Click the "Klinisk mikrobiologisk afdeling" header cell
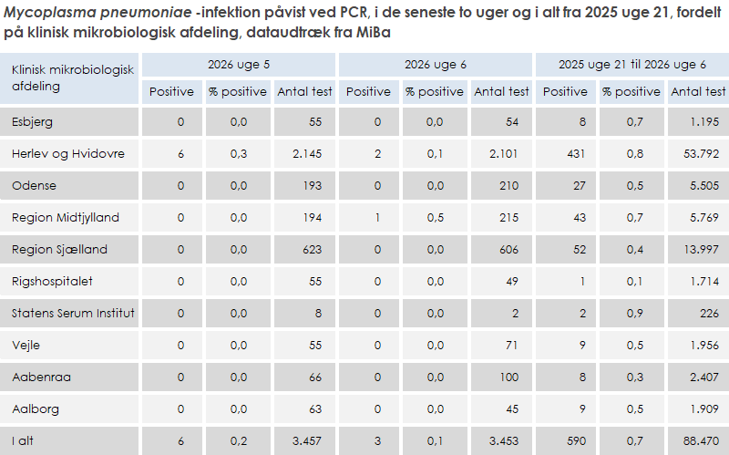 72,78
